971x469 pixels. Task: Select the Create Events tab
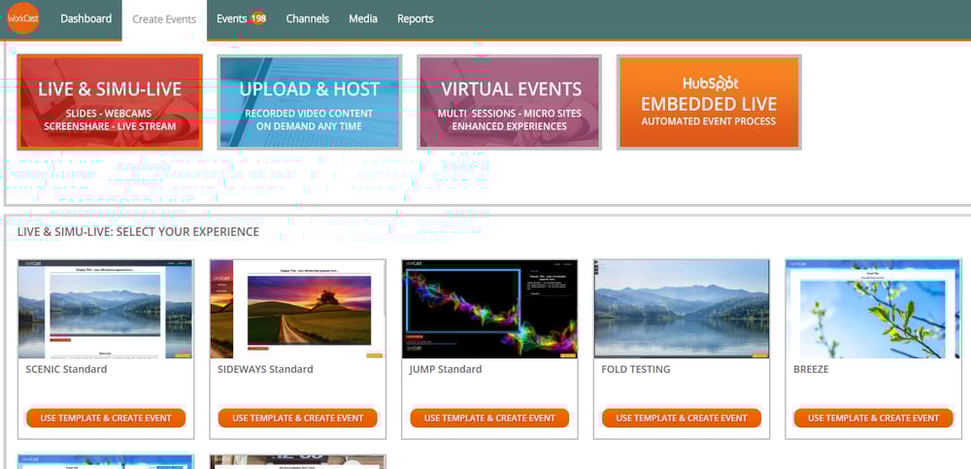point(164,19)
